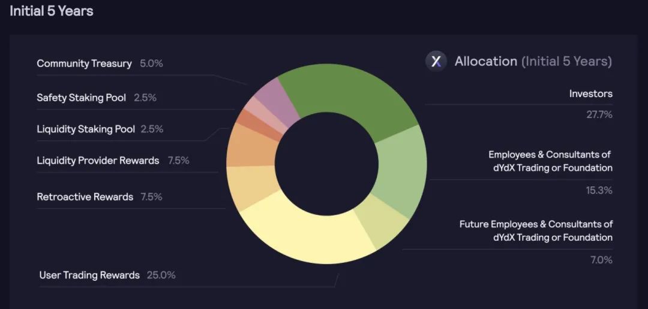
Task: Click the Liquidity Staking Pool label
Action: tap(86, 129)
